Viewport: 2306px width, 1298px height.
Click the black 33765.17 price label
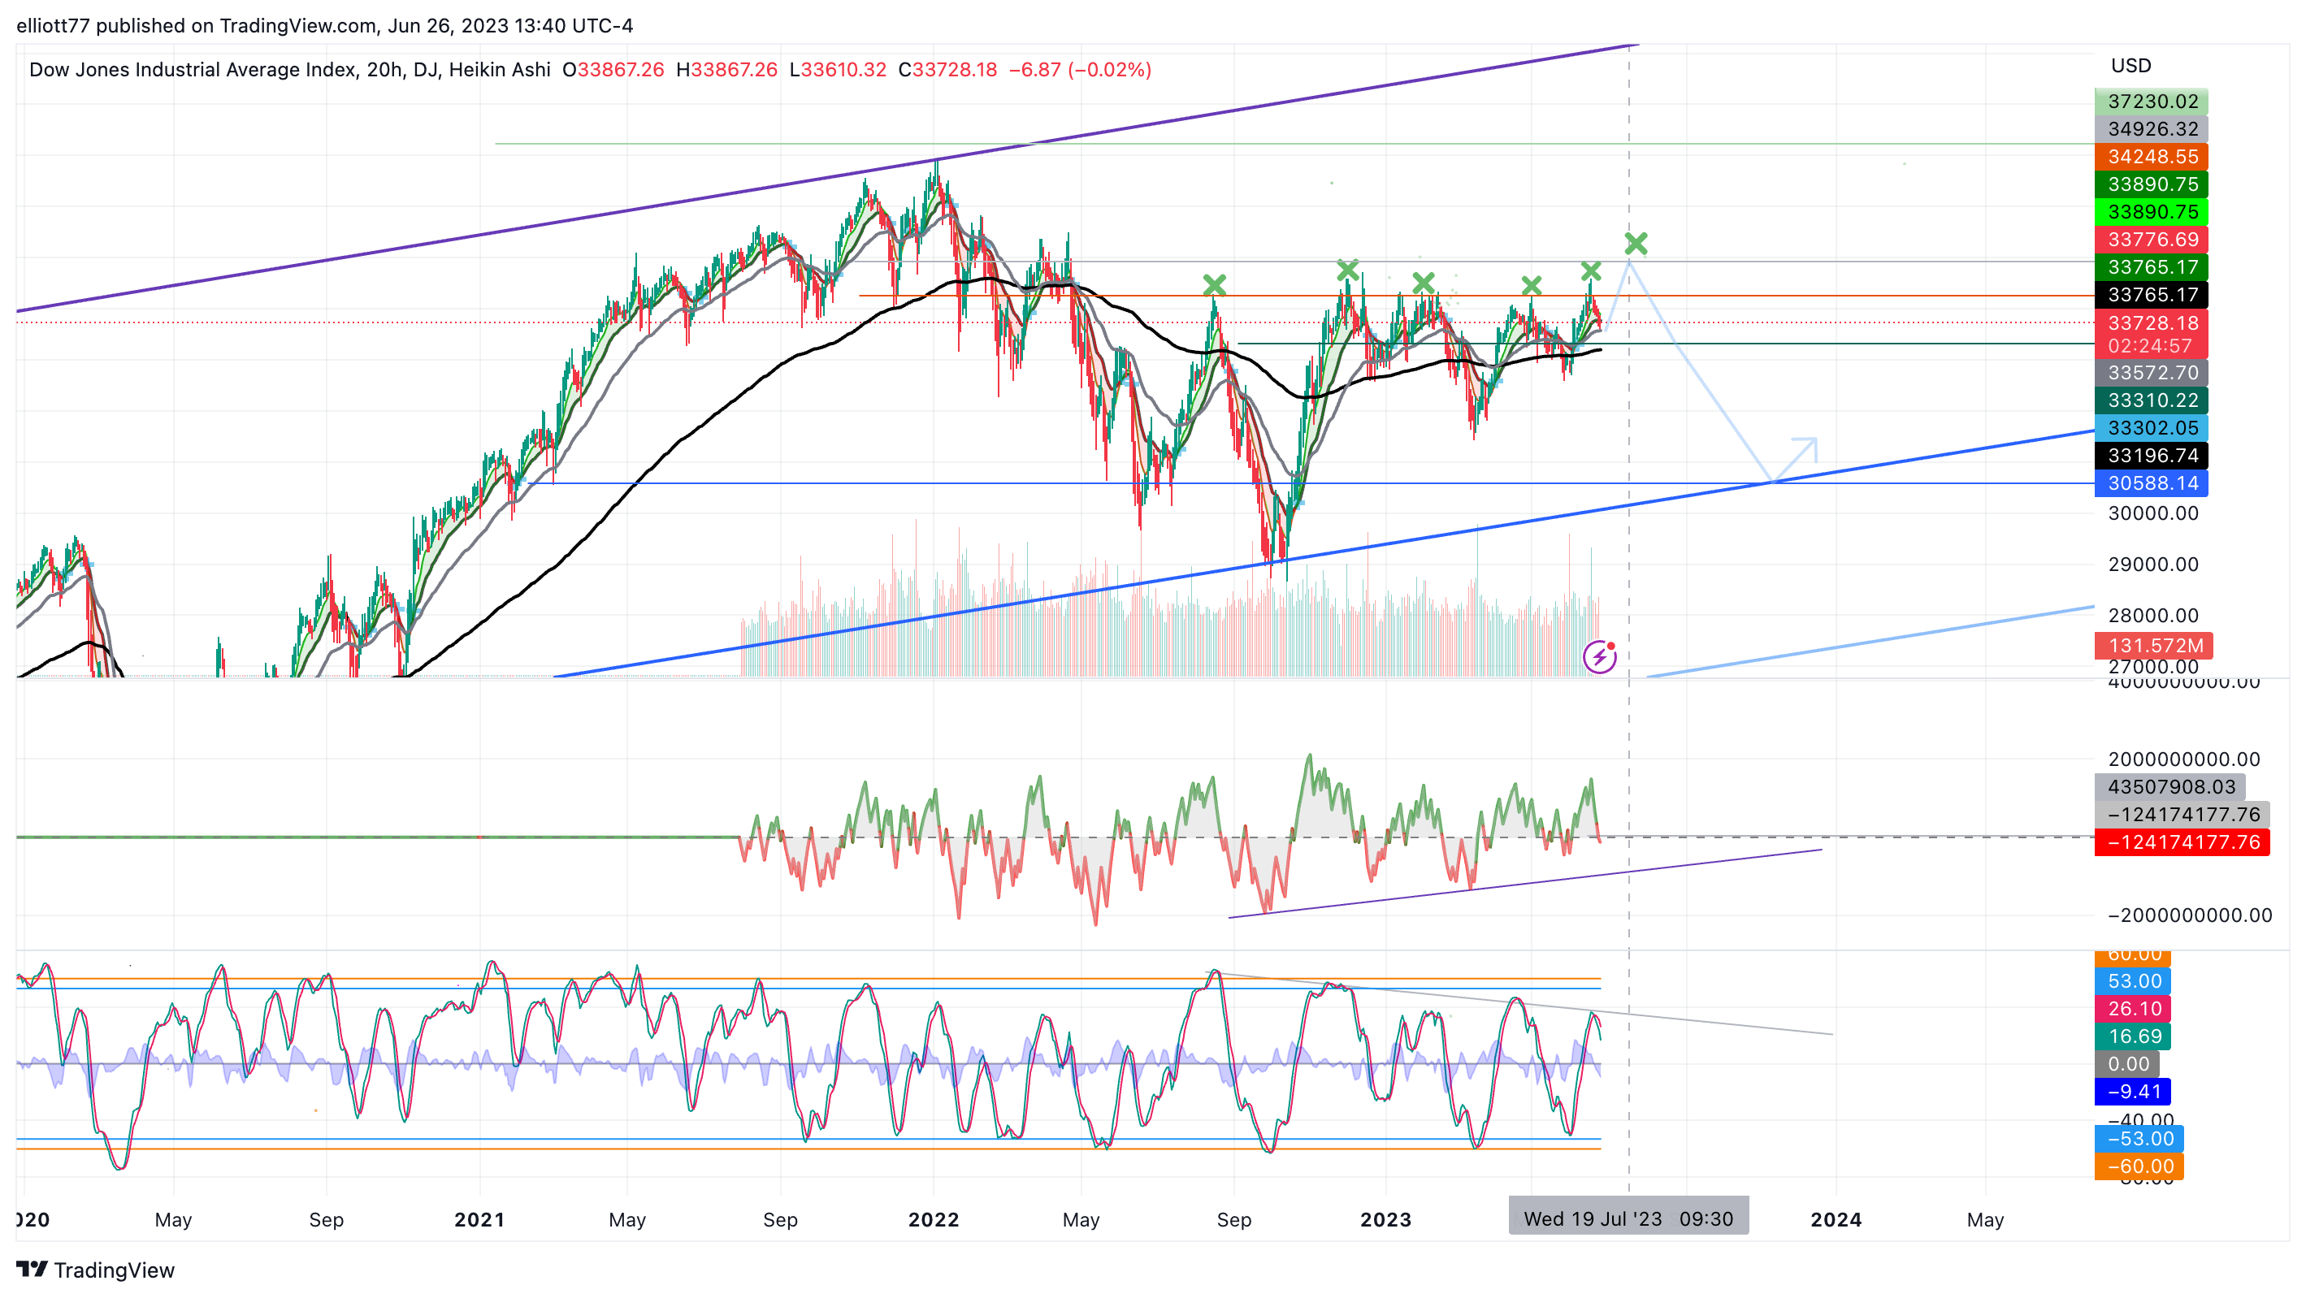coord(2151,295)
